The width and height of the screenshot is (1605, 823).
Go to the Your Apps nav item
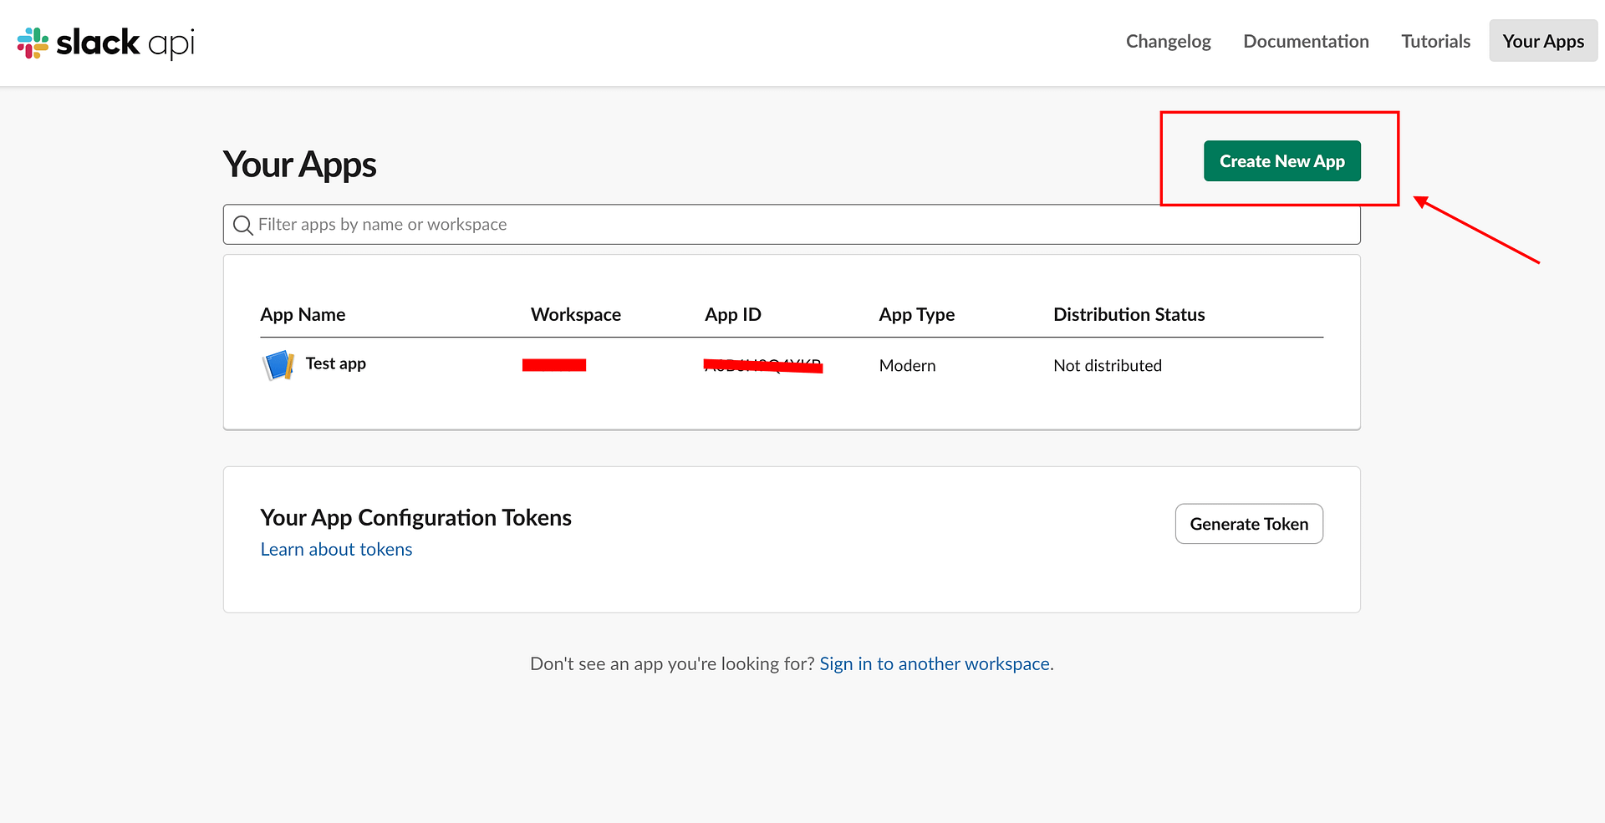click(x=1543, y=41)
